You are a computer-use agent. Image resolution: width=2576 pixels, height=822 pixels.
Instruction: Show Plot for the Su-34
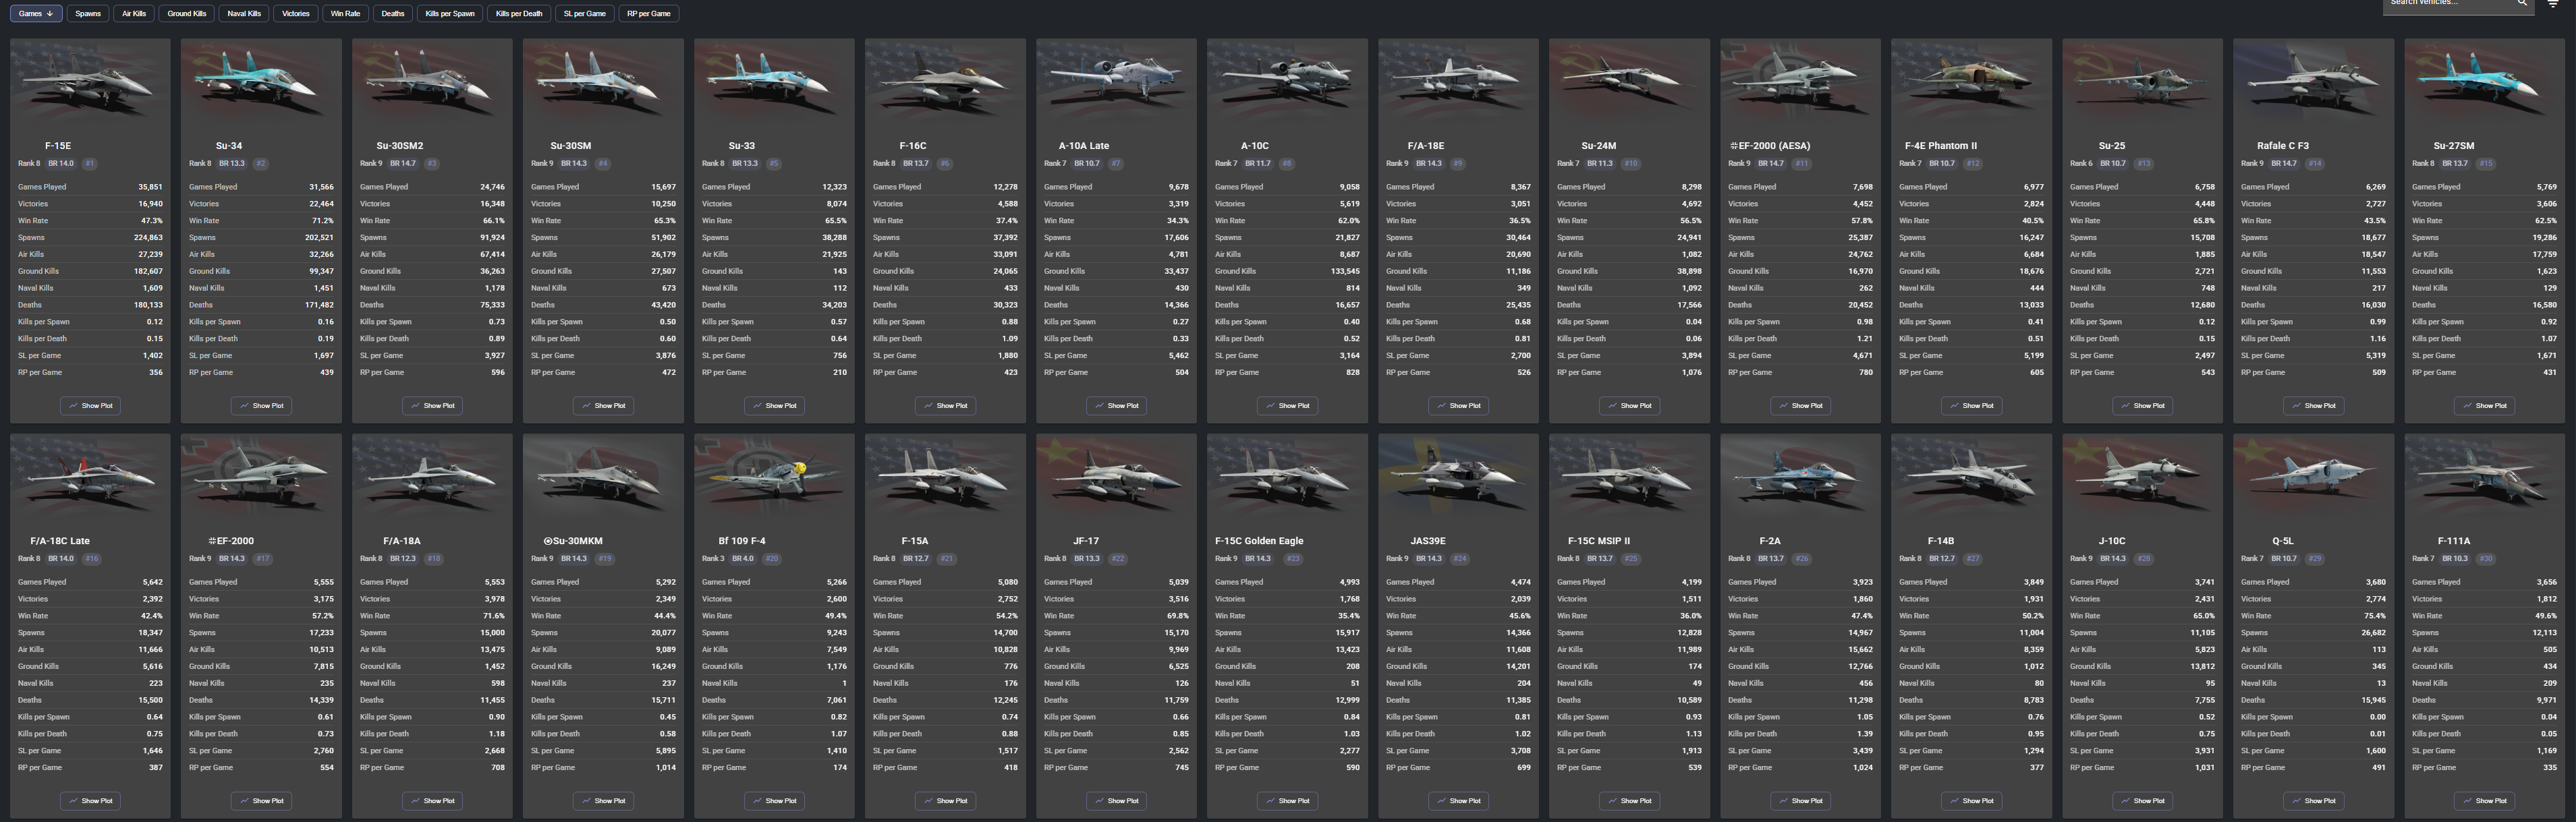(261, 406)
